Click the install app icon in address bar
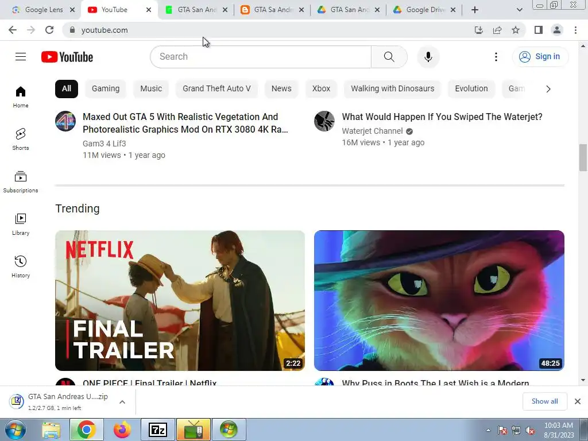Image resolution: width=588 pixels, height=441 pixels. pyautogui.click(x=478, y=30)
